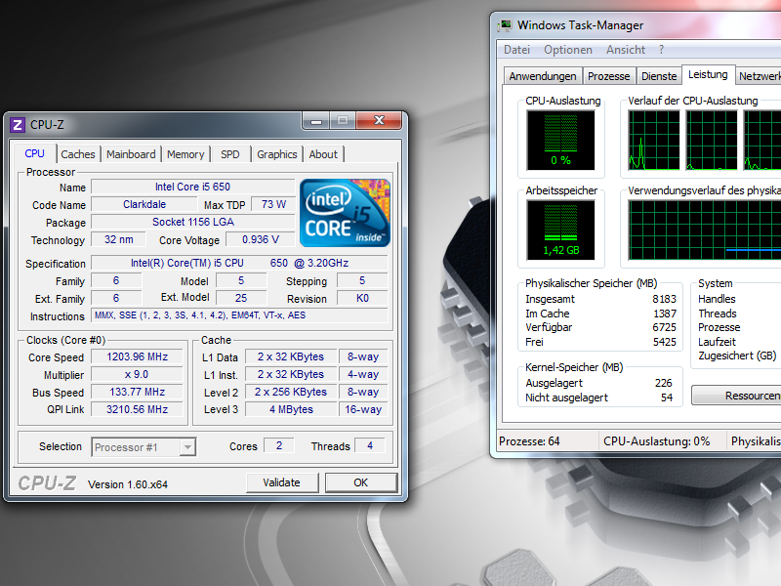Switch to the SPD tab
The image size is (781, 586).
point(230,154)
